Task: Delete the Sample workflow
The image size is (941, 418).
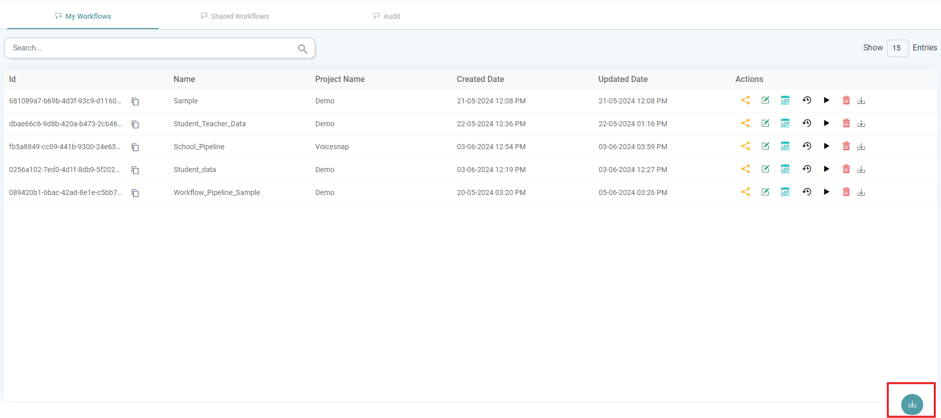Action: pyautogui.click(x=846, y=100)
